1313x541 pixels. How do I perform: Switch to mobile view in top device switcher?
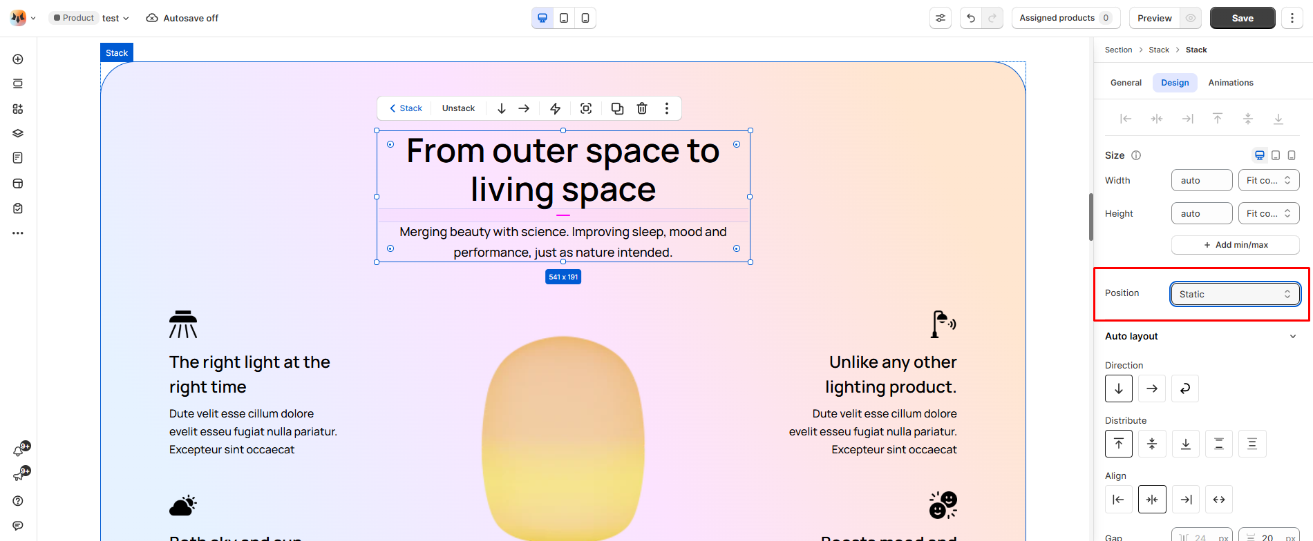pos(585,18)
